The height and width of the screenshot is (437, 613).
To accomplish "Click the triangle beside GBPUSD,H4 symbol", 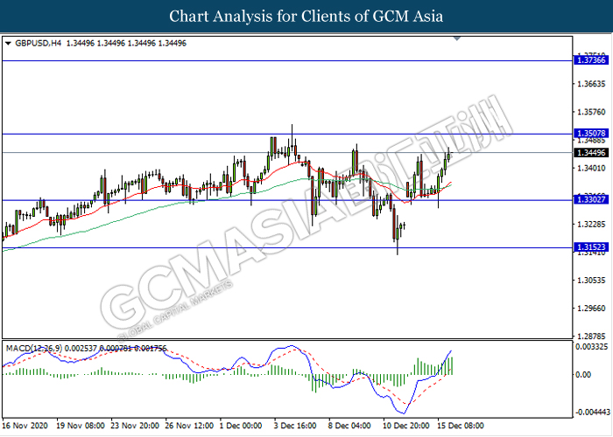I will pos(8,44).
